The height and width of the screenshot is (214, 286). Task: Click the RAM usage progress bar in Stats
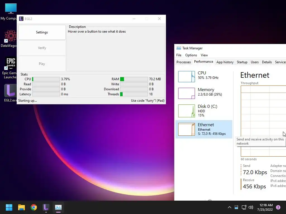(x=134, y=79)
